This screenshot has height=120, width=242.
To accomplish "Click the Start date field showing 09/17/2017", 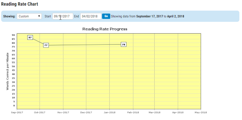I will click(x=63, y=16).
